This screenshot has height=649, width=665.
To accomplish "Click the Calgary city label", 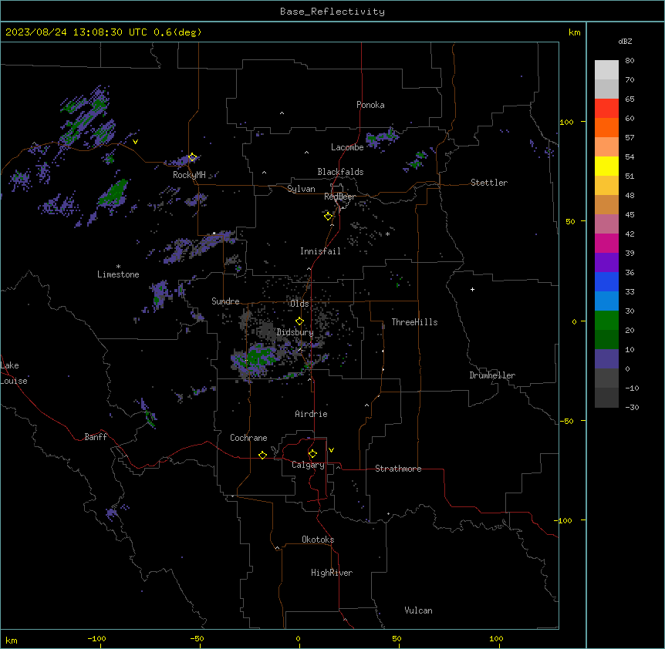I will pyautogui.click(x=308, y=465).
